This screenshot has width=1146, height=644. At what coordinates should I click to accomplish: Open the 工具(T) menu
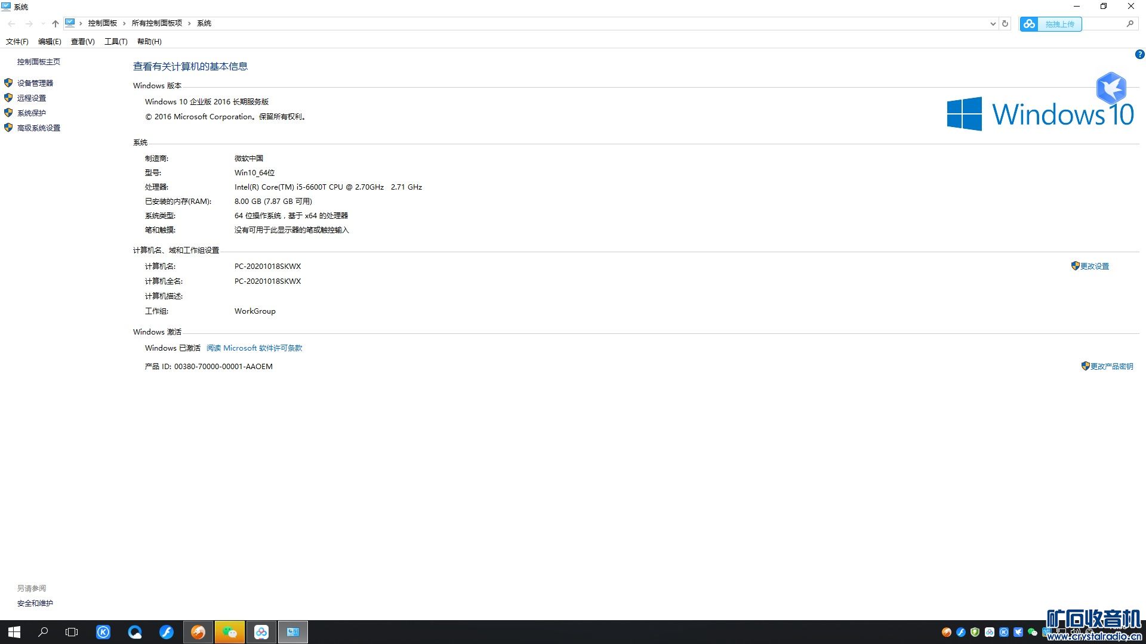coord(116,41)
